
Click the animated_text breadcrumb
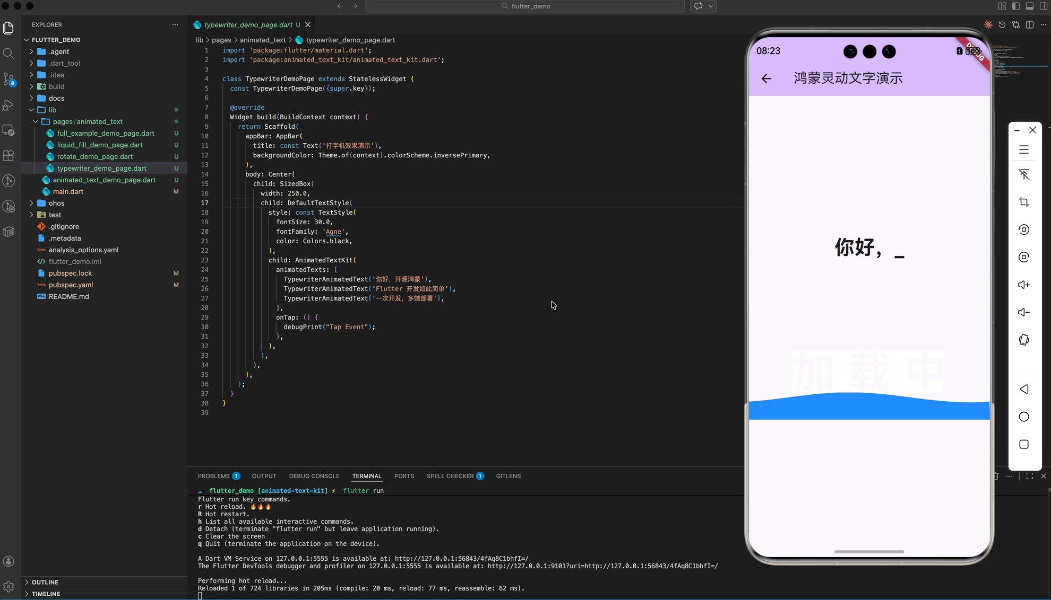click(x=262, y=40)
